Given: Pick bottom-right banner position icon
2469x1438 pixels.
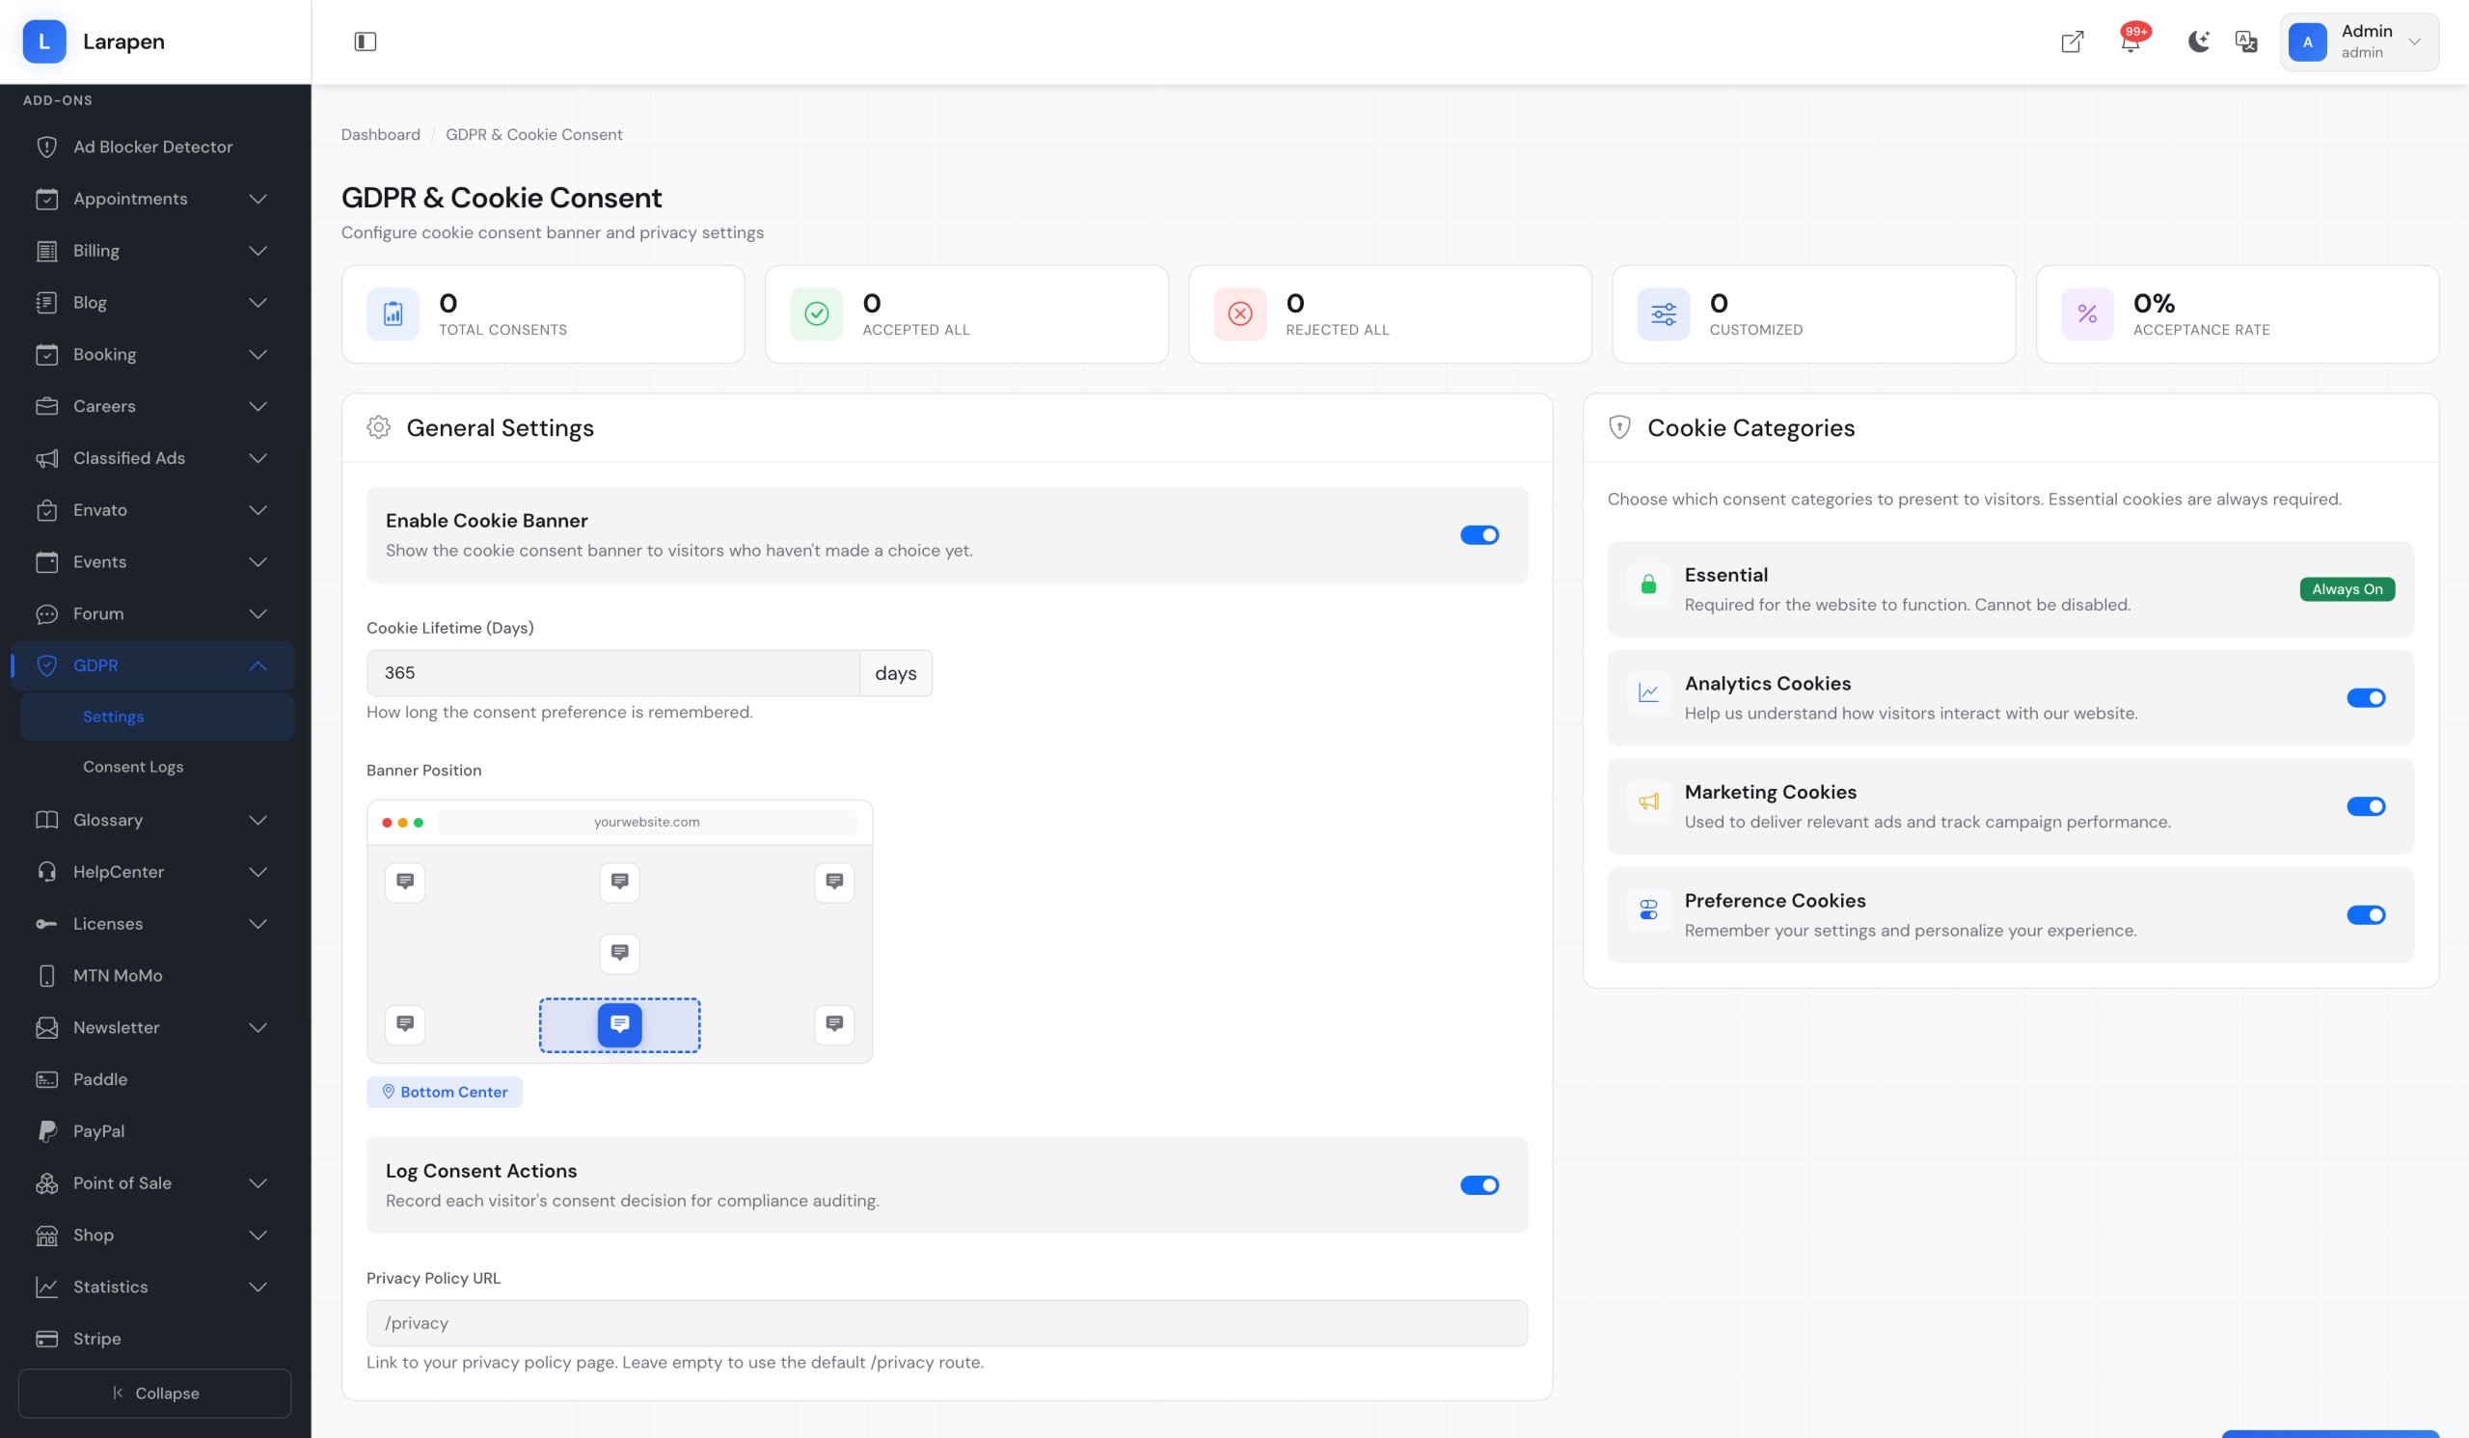Looking at the screenshot, I should click(x=834, y=1024).
